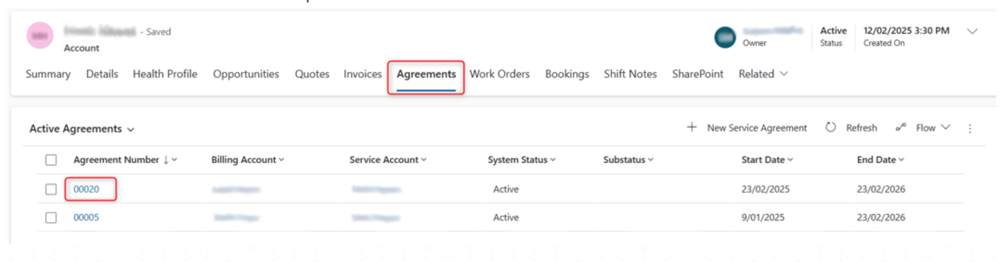Expand the header chevron beside Created On
The width and height of the screenshot is (1008, 262).
pyautogui.click(x=972, y=31)
